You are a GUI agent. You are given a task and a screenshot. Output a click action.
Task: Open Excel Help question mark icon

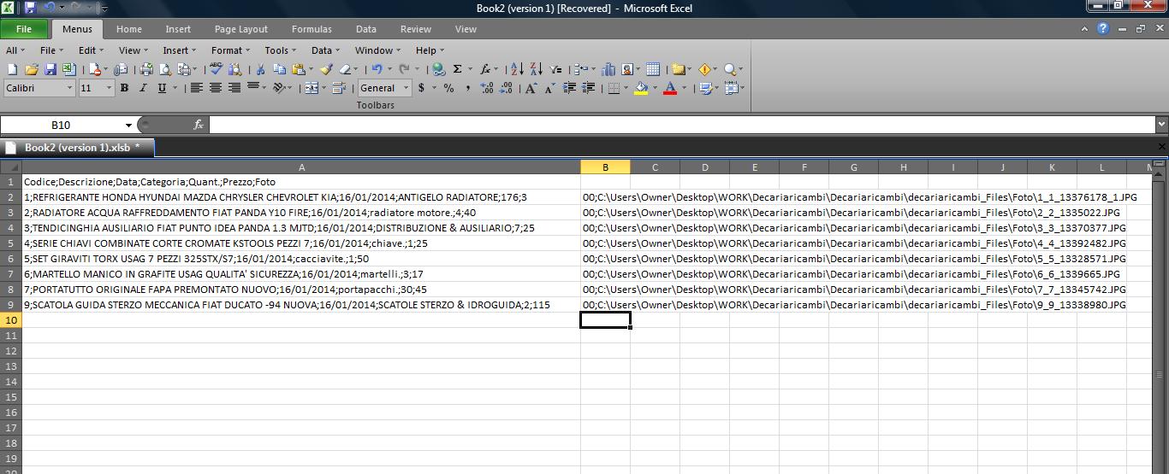pyautogui.click(x=1103, y=28)
